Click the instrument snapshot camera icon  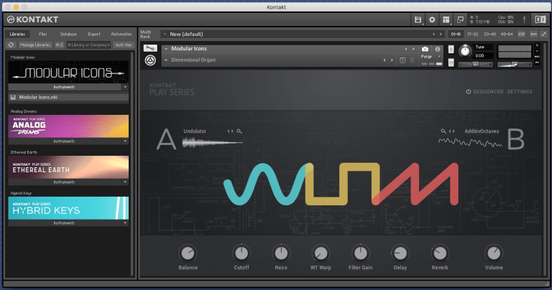tap(425, 49)
